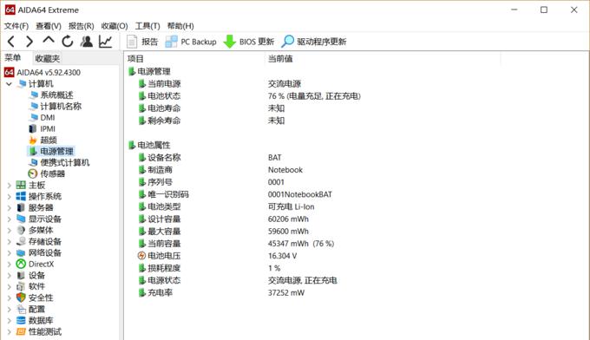Collapse the 计算机 tree node

[x=9, y=84]
